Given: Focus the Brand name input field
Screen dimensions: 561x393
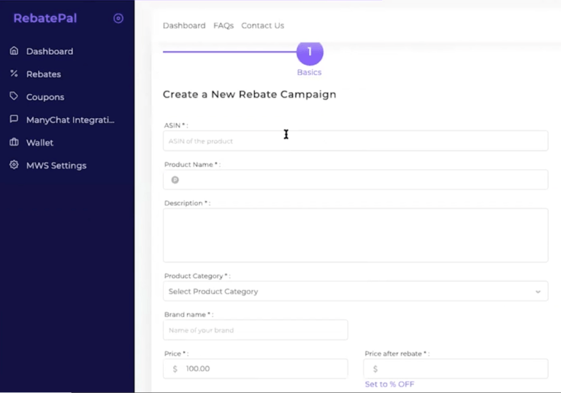Looking at the screenshot, I should [256, 330].
